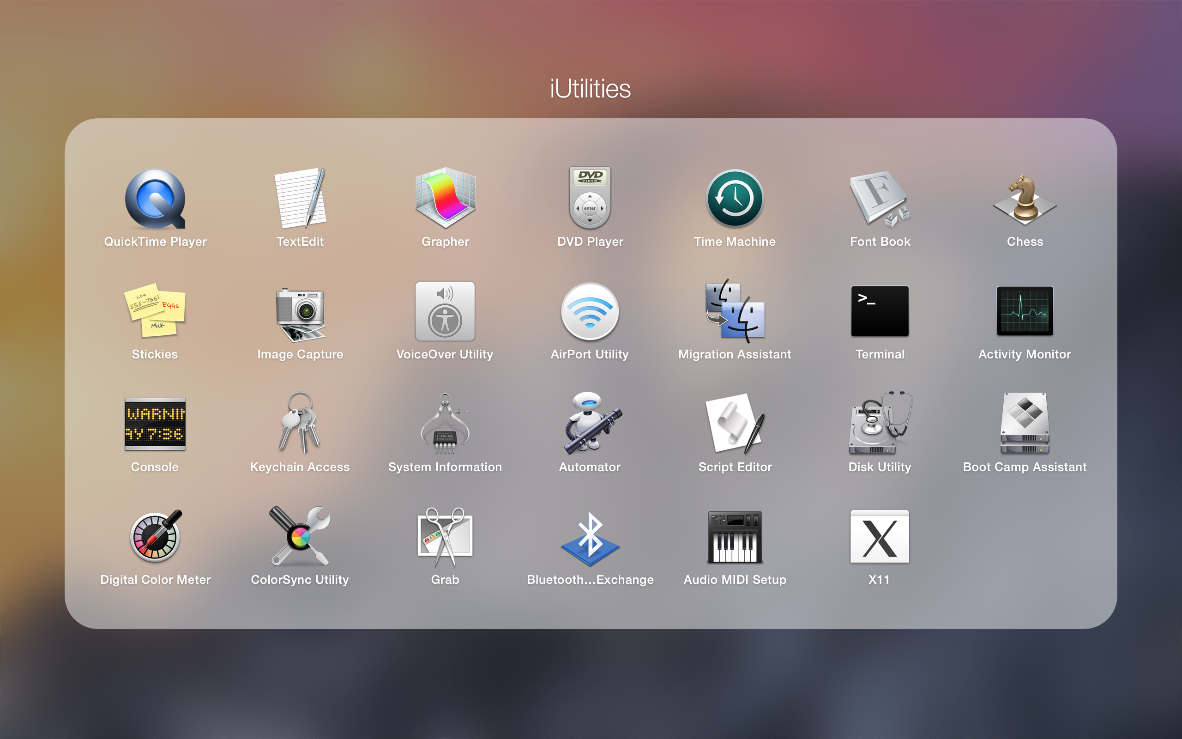Click the "QuickTime Player" label
1182x739 pixels.
pos(155,242)
